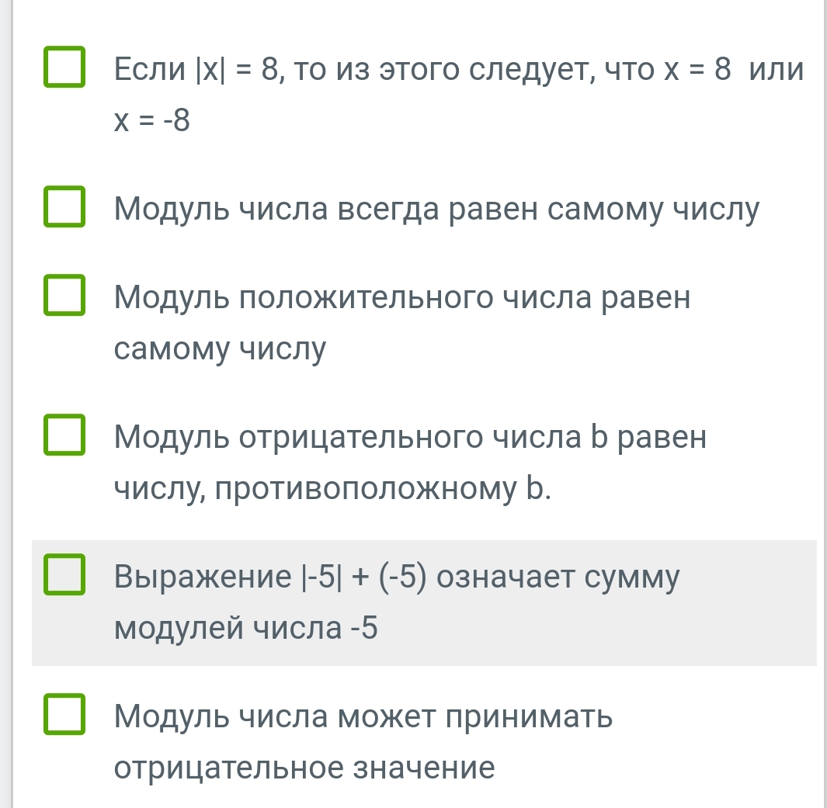Click the words "означает сумму"
The image size is (827, 808).
[x=558, y=577]
